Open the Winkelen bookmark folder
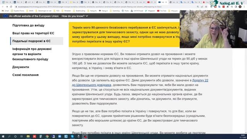Screen dimensions: 247x139 [x=66, y=11]
